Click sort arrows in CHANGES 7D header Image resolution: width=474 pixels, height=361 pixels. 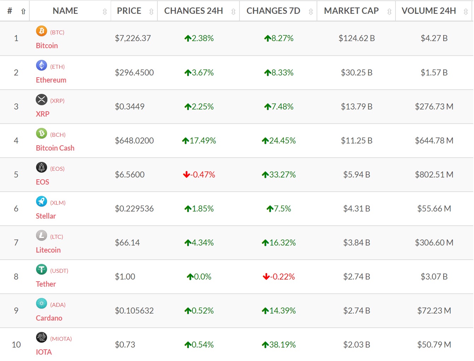[x=311, y=11]
